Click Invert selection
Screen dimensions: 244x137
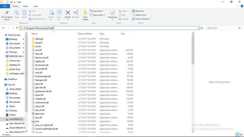(141, 19)
